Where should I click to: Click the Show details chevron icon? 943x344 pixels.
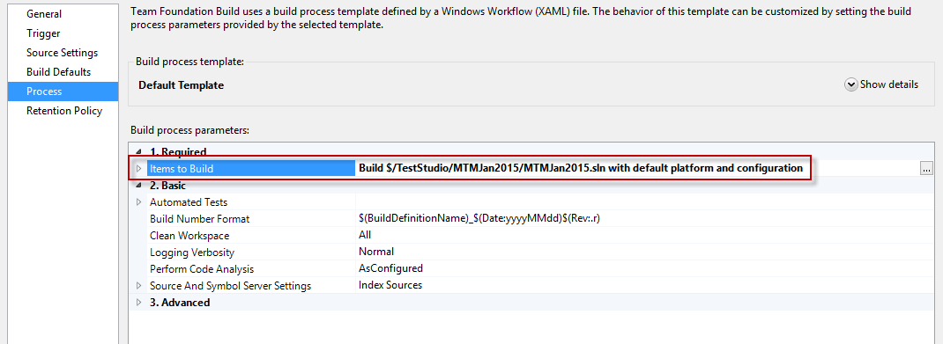point(850,84)
